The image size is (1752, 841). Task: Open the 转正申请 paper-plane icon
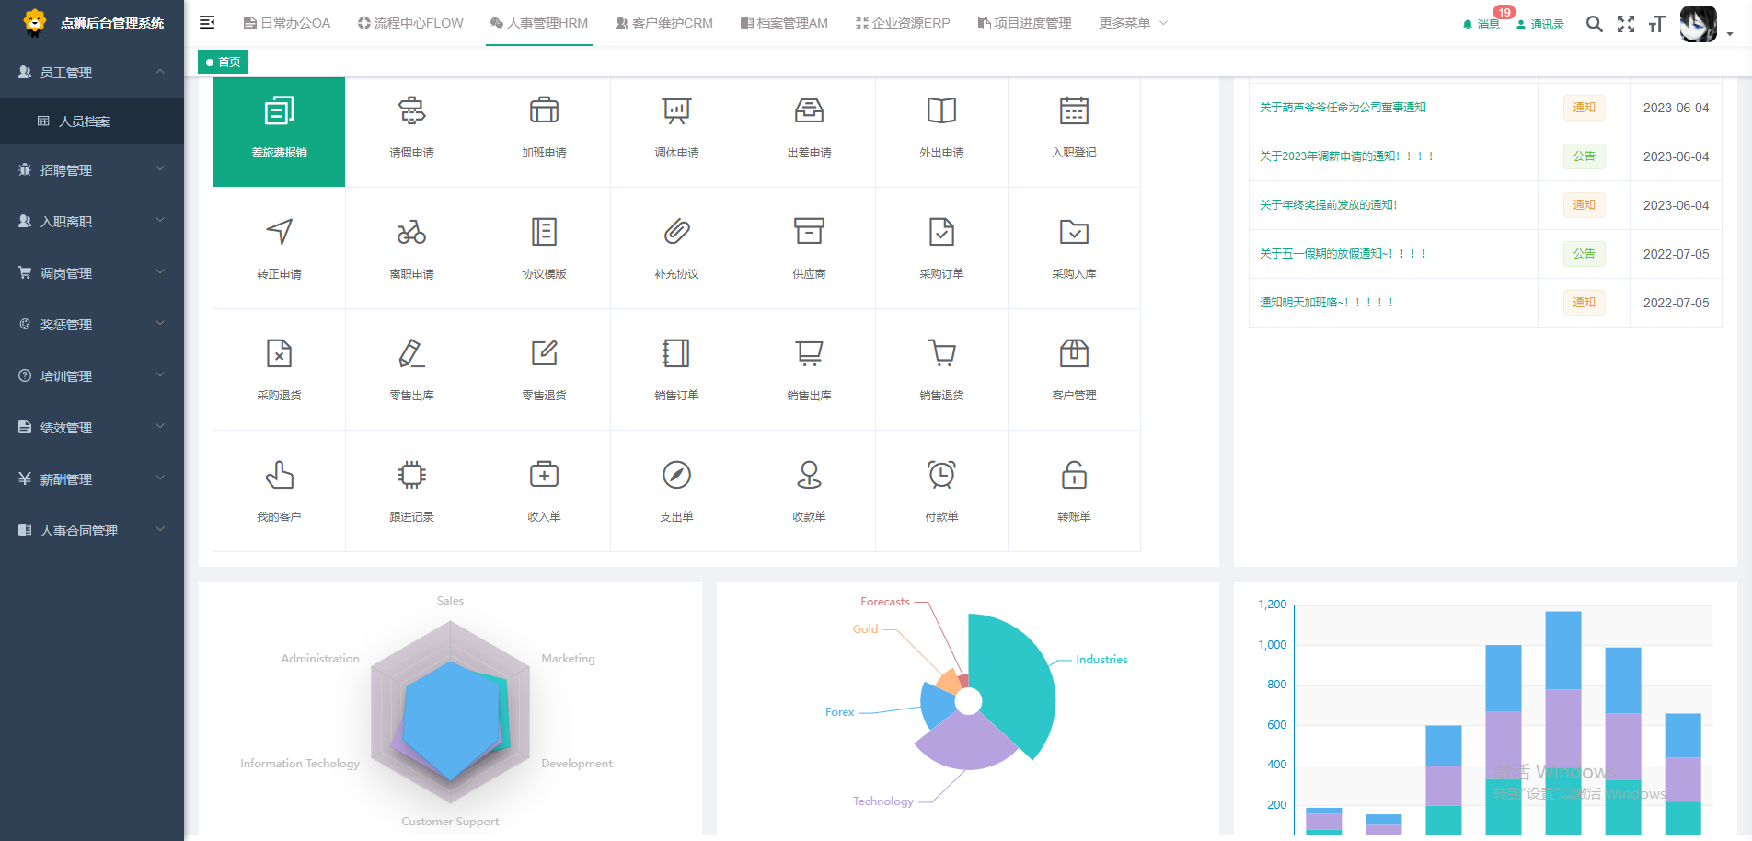pos(279,232)
